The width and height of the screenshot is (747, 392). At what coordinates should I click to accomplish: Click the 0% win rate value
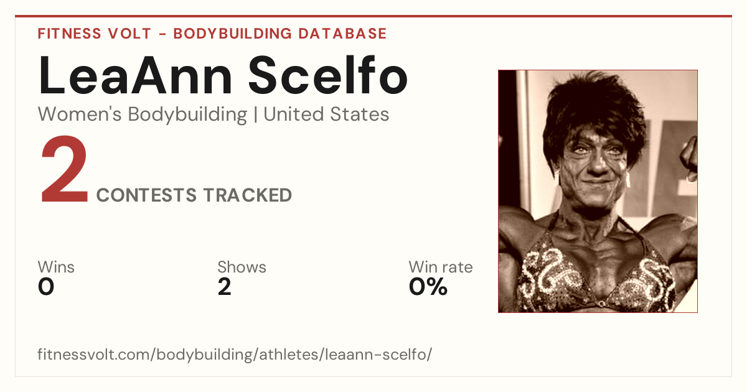428,287
